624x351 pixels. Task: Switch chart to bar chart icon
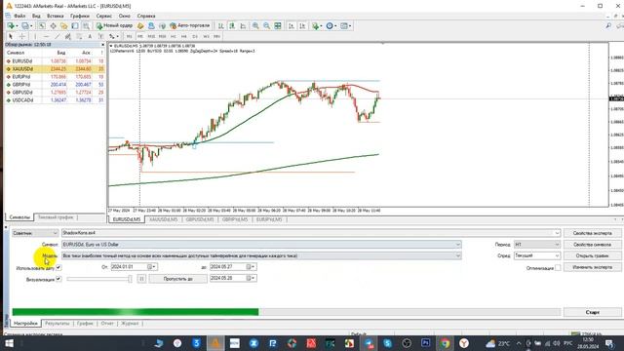point(221,26)
